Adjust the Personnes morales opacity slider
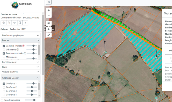 pyautogui.click(x=32, y=53)
